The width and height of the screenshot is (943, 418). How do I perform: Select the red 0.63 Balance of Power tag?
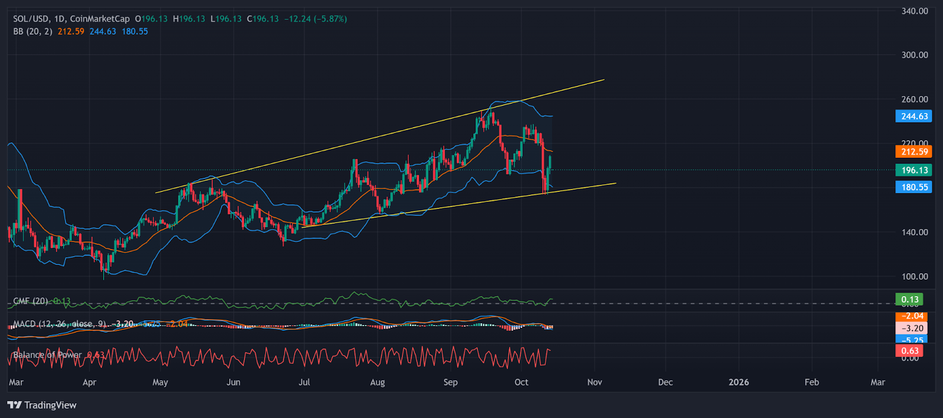[909, 351]
